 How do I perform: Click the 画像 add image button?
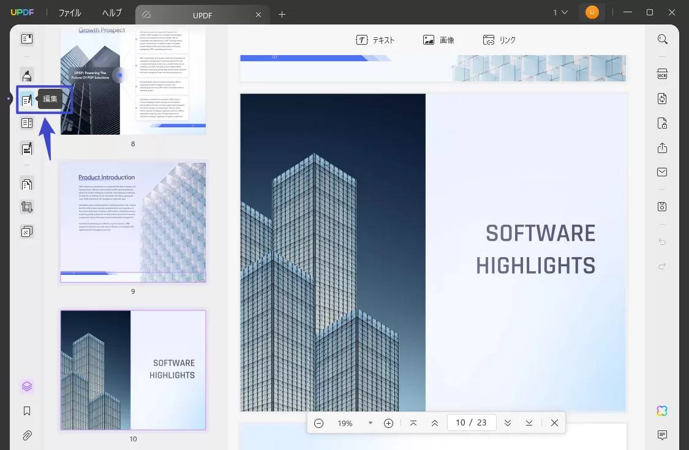[439, 40]
